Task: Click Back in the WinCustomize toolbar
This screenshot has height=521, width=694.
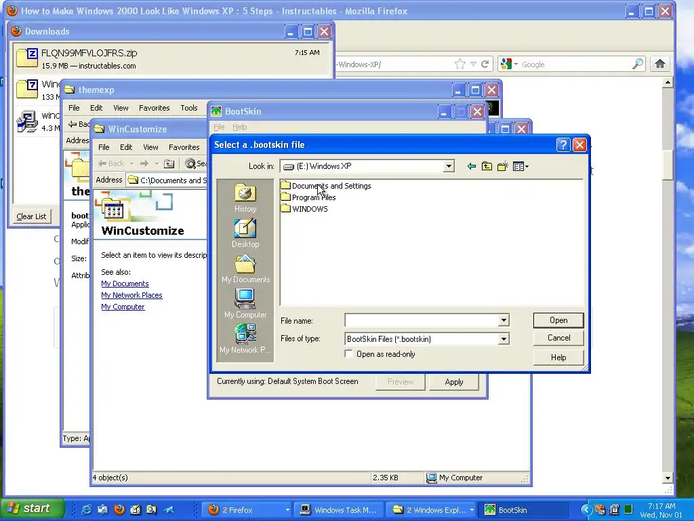Action: tap(111, 163)
